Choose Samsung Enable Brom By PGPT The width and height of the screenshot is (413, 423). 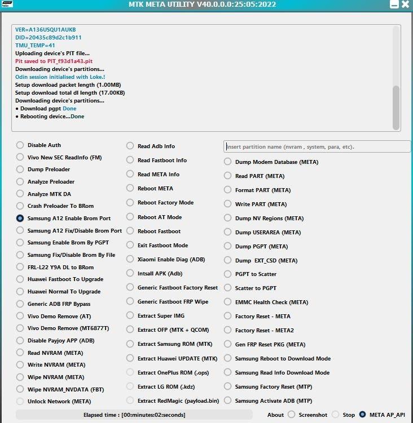pyautogui.click(x=20, y=243)
